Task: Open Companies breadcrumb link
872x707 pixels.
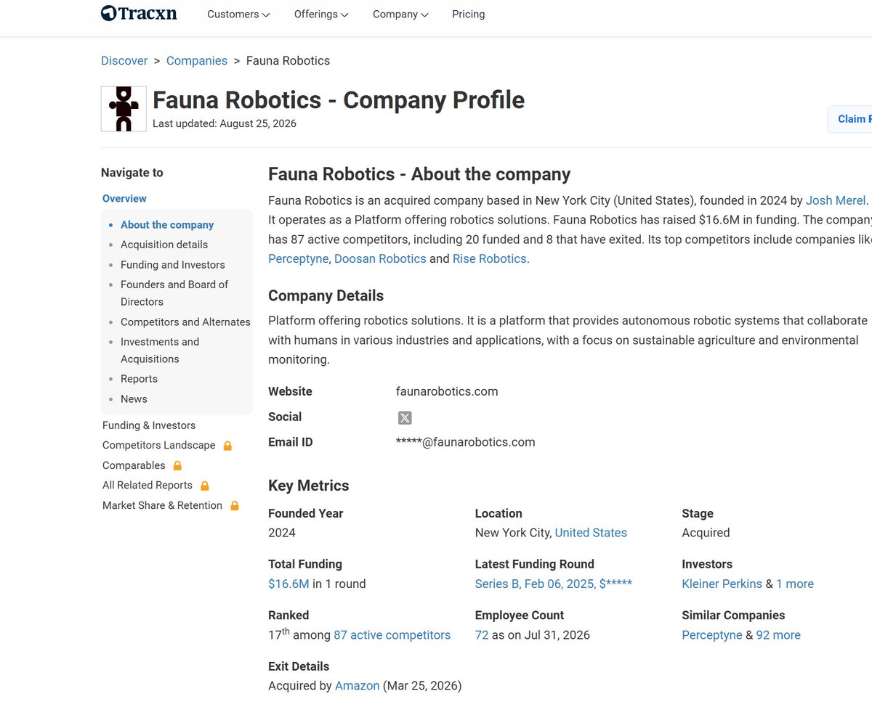Action: (x=197, y=61)
